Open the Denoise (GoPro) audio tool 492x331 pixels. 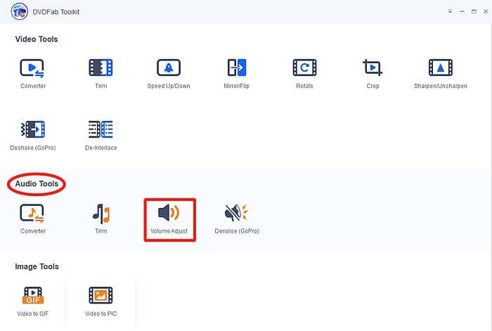[x=237, y=219]
